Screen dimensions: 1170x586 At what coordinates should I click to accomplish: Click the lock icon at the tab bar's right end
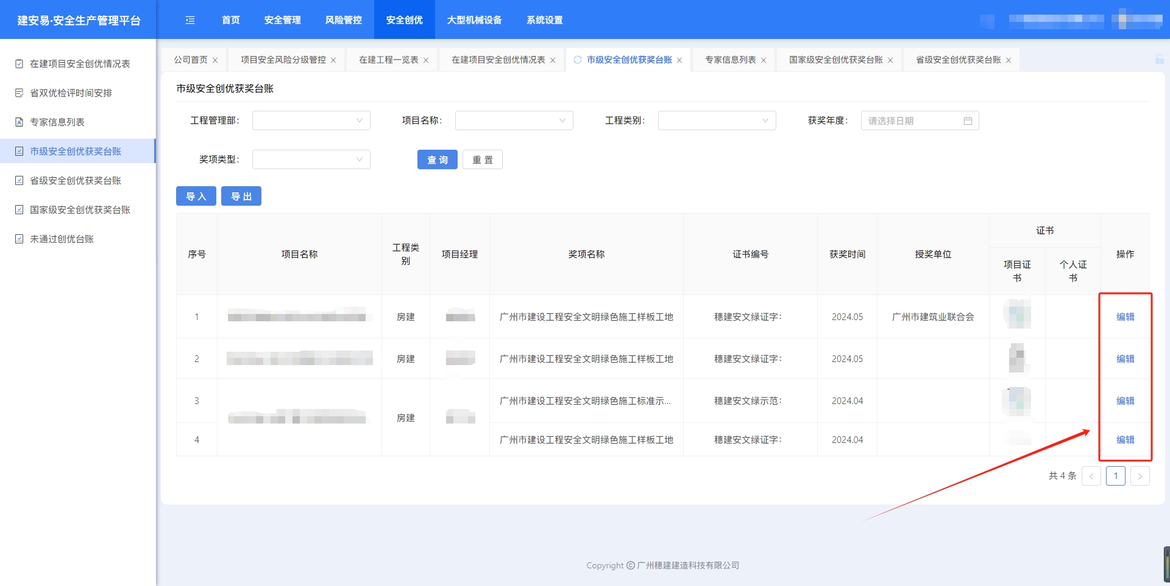(x=1159, y=59)
